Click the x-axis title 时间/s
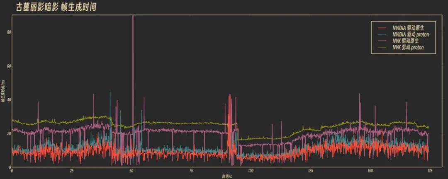448x179 pixels. coord(227,176)
